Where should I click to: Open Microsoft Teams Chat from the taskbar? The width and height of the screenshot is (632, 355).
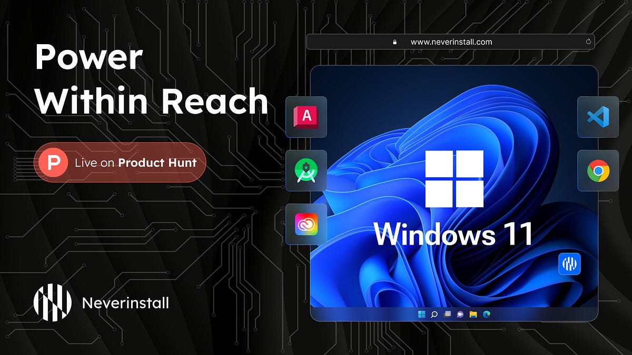point(460,314)
